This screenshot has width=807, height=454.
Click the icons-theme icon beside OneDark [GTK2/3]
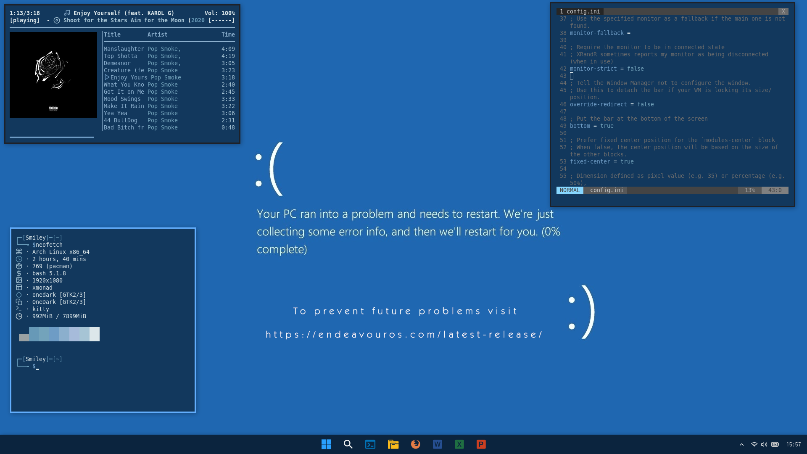pos(19,302)
